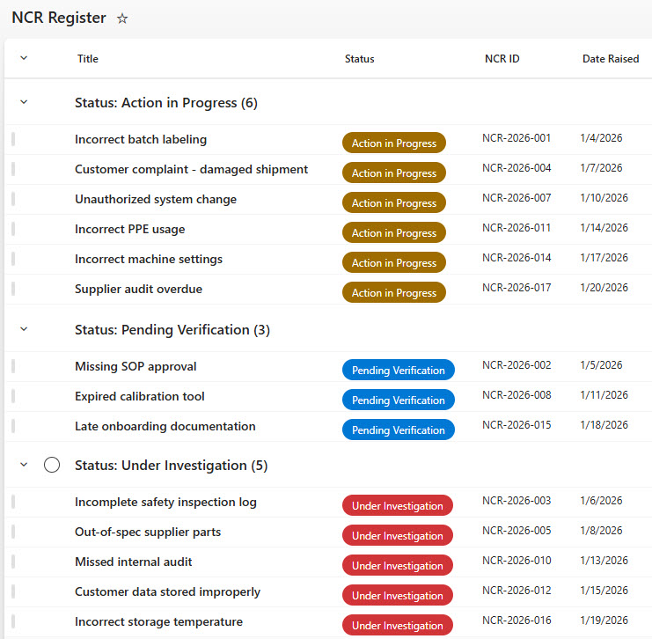Collapse the Action in Progress group

pyautogui.click(x=24, y=102)
